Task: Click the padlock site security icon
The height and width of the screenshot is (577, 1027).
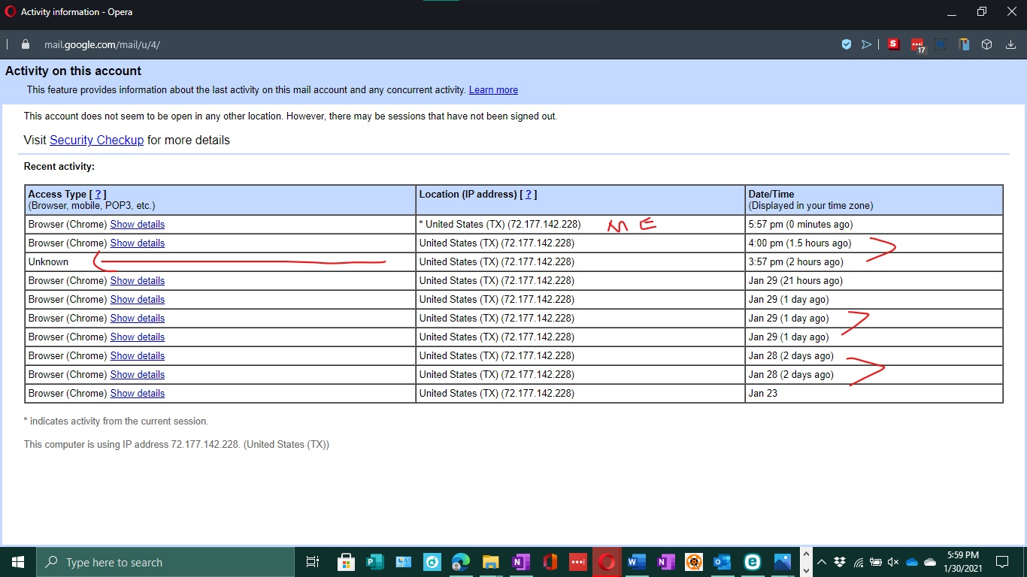Action: click(26, 44)
